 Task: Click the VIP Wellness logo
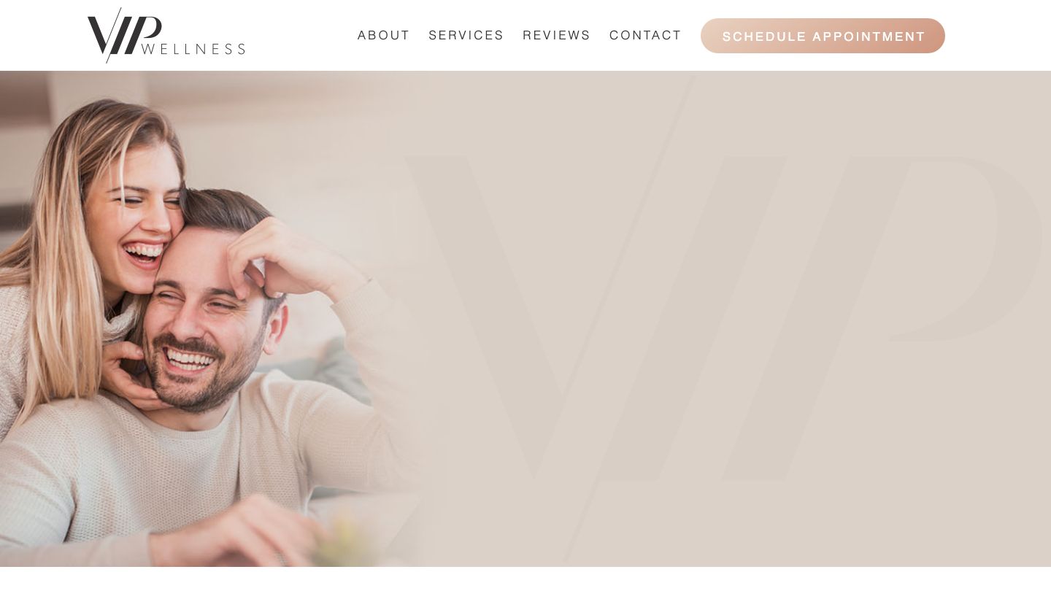[x=166, y=35]
